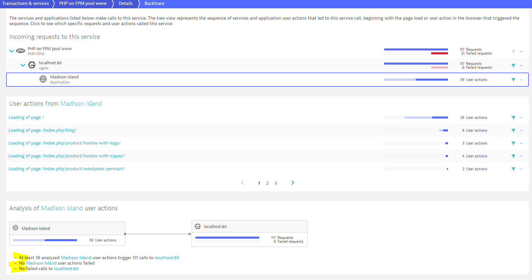Open Details breadcrumb

126,4
